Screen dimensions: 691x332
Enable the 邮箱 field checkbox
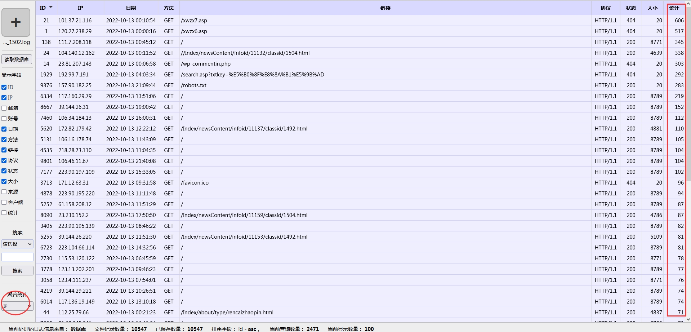point(4,108)
